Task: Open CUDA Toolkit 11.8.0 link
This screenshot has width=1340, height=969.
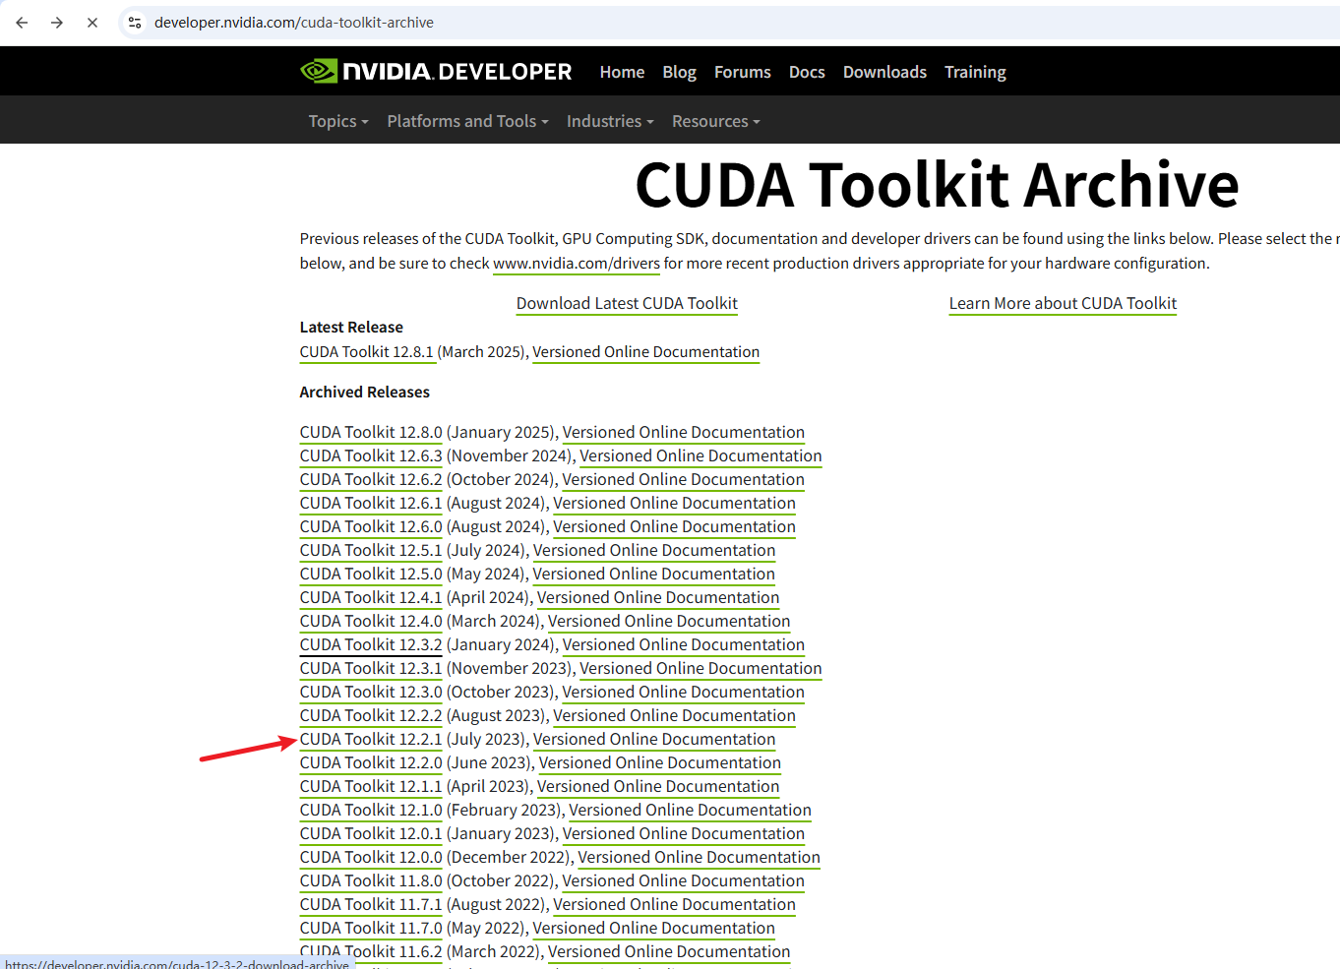Action: 371,880
